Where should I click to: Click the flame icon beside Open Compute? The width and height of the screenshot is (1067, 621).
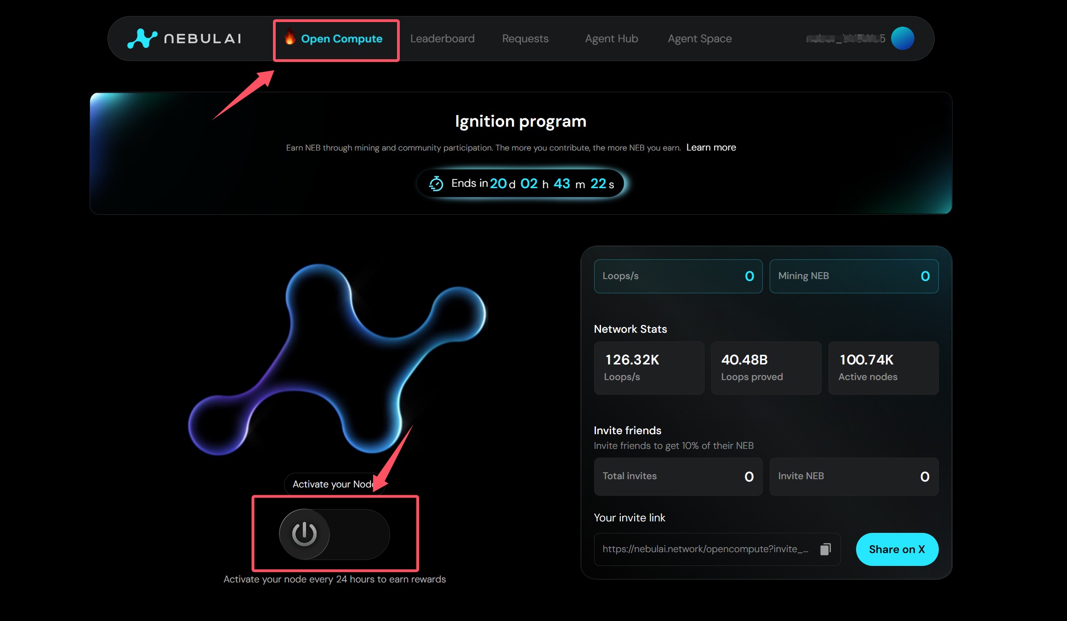[x=289, y=36]
